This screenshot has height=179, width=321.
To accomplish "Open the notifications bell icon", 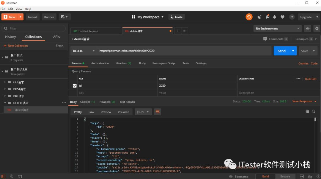I will pyautogui.click(x=275, y=17).
